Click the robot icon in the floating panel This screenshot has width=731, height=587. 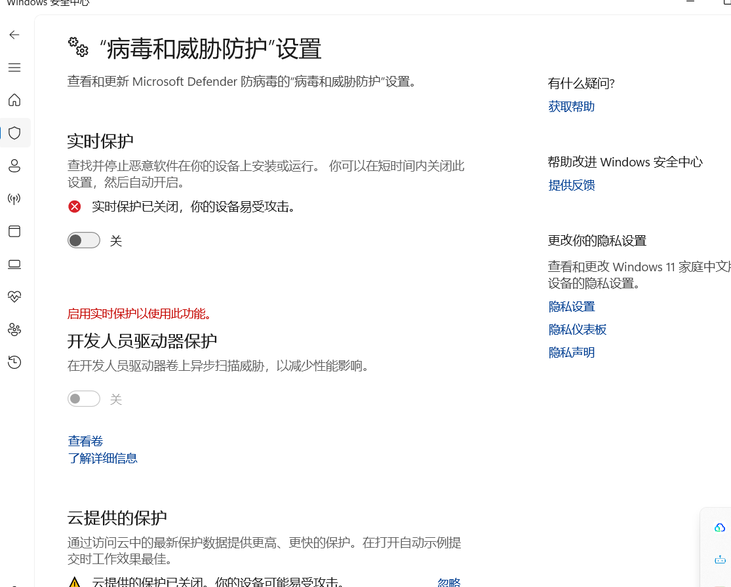point(720,559)
